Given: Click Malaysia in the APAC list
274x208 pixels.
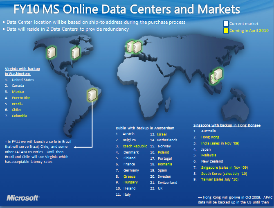Looking at the screenshot, I should [209, 155].
